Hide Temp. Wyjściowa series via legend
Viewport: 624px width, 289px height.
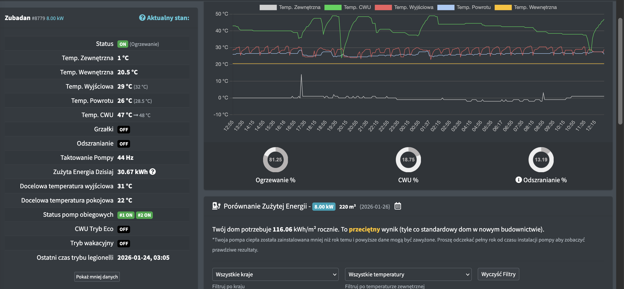pos(404,7)
